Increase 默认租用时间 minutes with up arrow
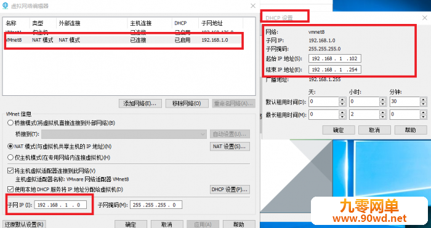 [424, 100]
